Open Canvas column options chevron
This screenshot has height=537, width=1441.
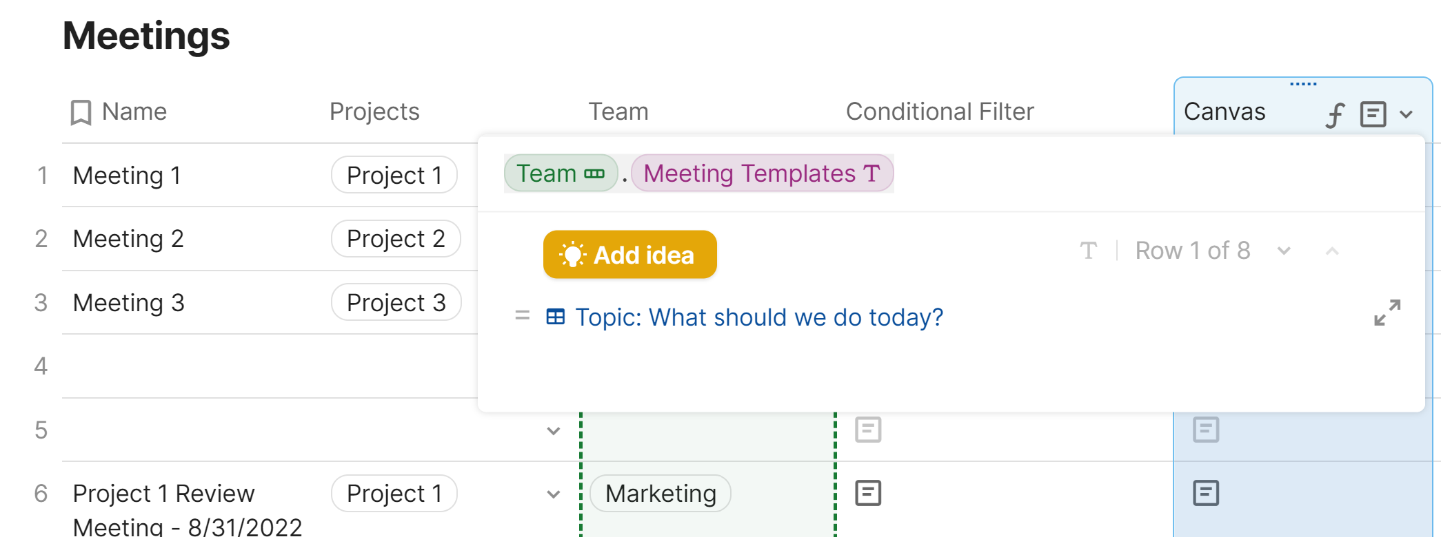(x=1407, y=114)
